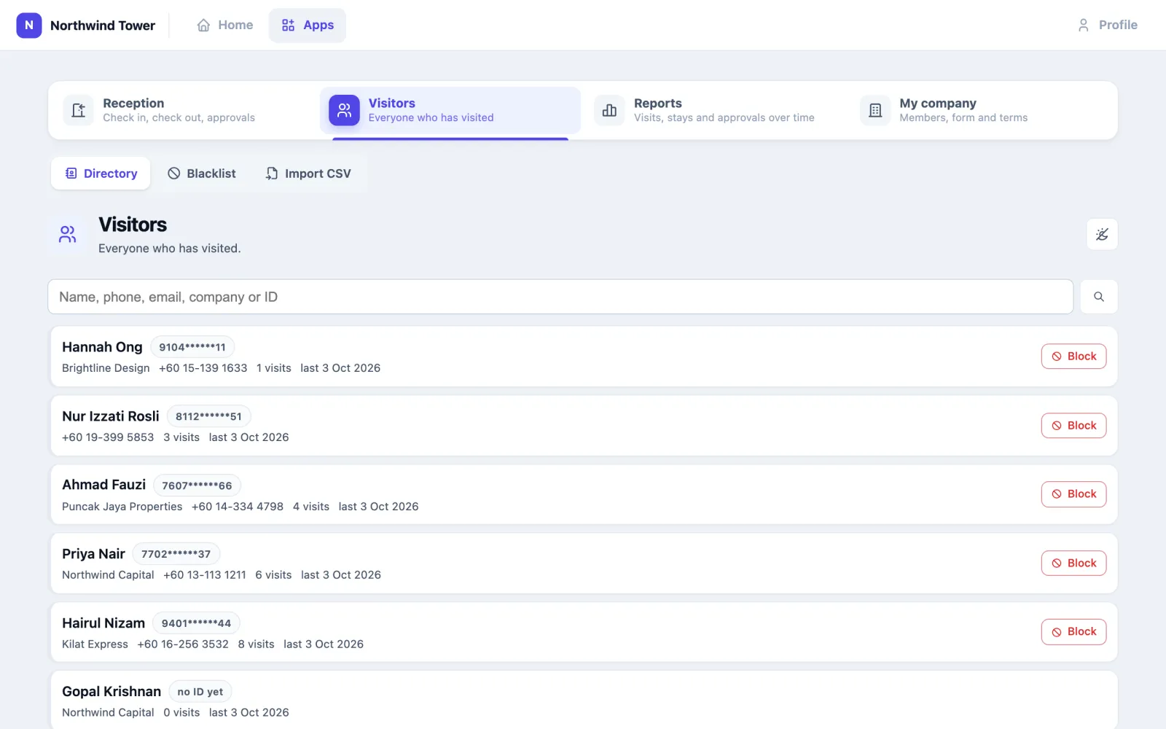Click the search magnifier button
The width and height of the screenshot is (1166, 729).
(1099, 297)
